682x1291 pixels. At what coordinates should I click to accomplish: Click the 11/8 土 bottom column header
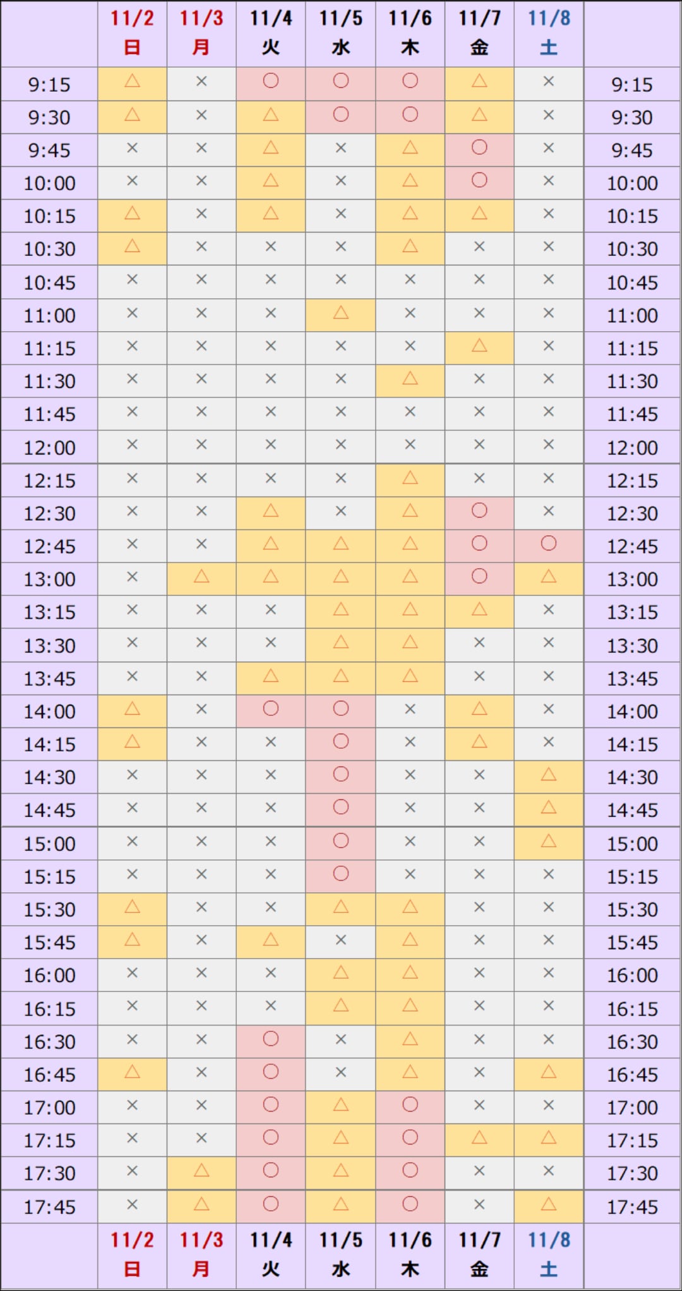click(x=549, y=1254)
